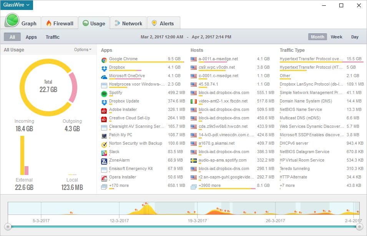367x236 pixels.
Task: Click the ZoneAlarm app icon
Action: (x=104, y=162)
